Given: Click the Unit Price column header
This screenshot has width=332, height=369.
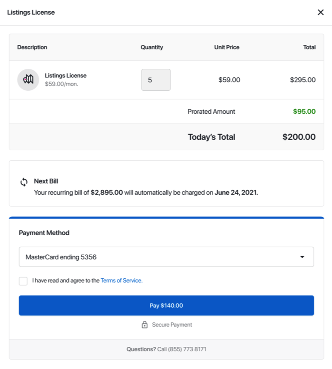Looking at the screenshot, I should [x=227, y=47].
